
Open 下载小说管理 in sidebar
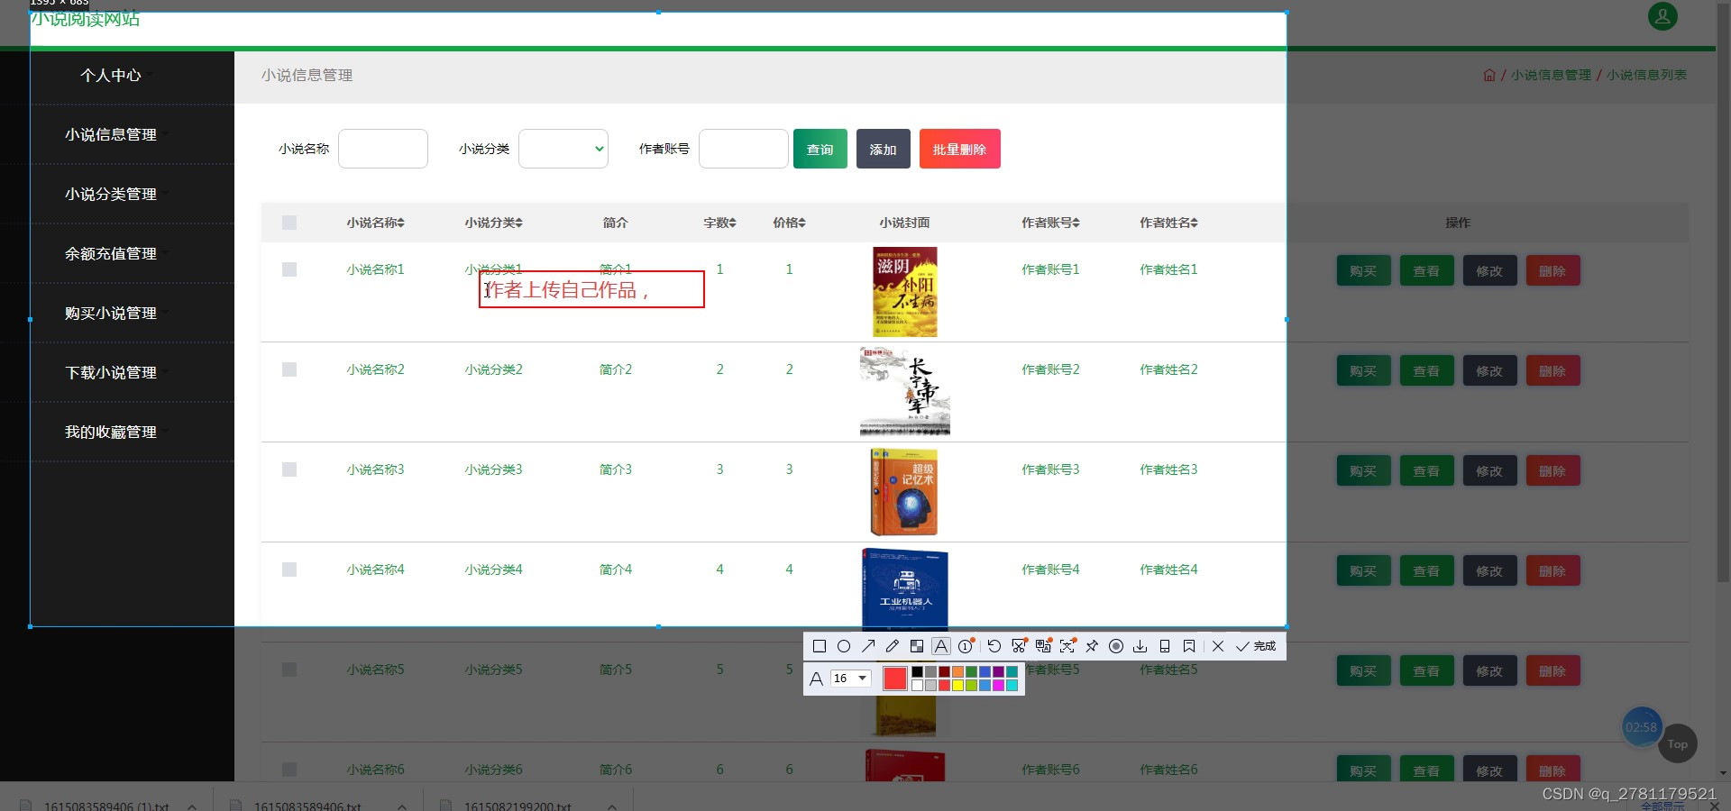pyautogui.click(x=111, y=372)
